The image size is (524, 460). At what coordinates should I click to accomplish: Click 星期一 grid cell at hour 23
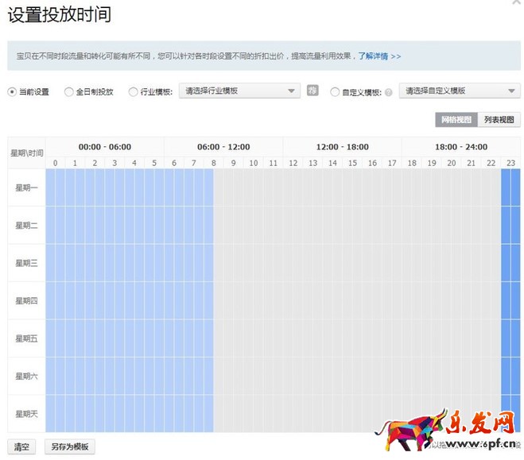[x=510, y=187]
